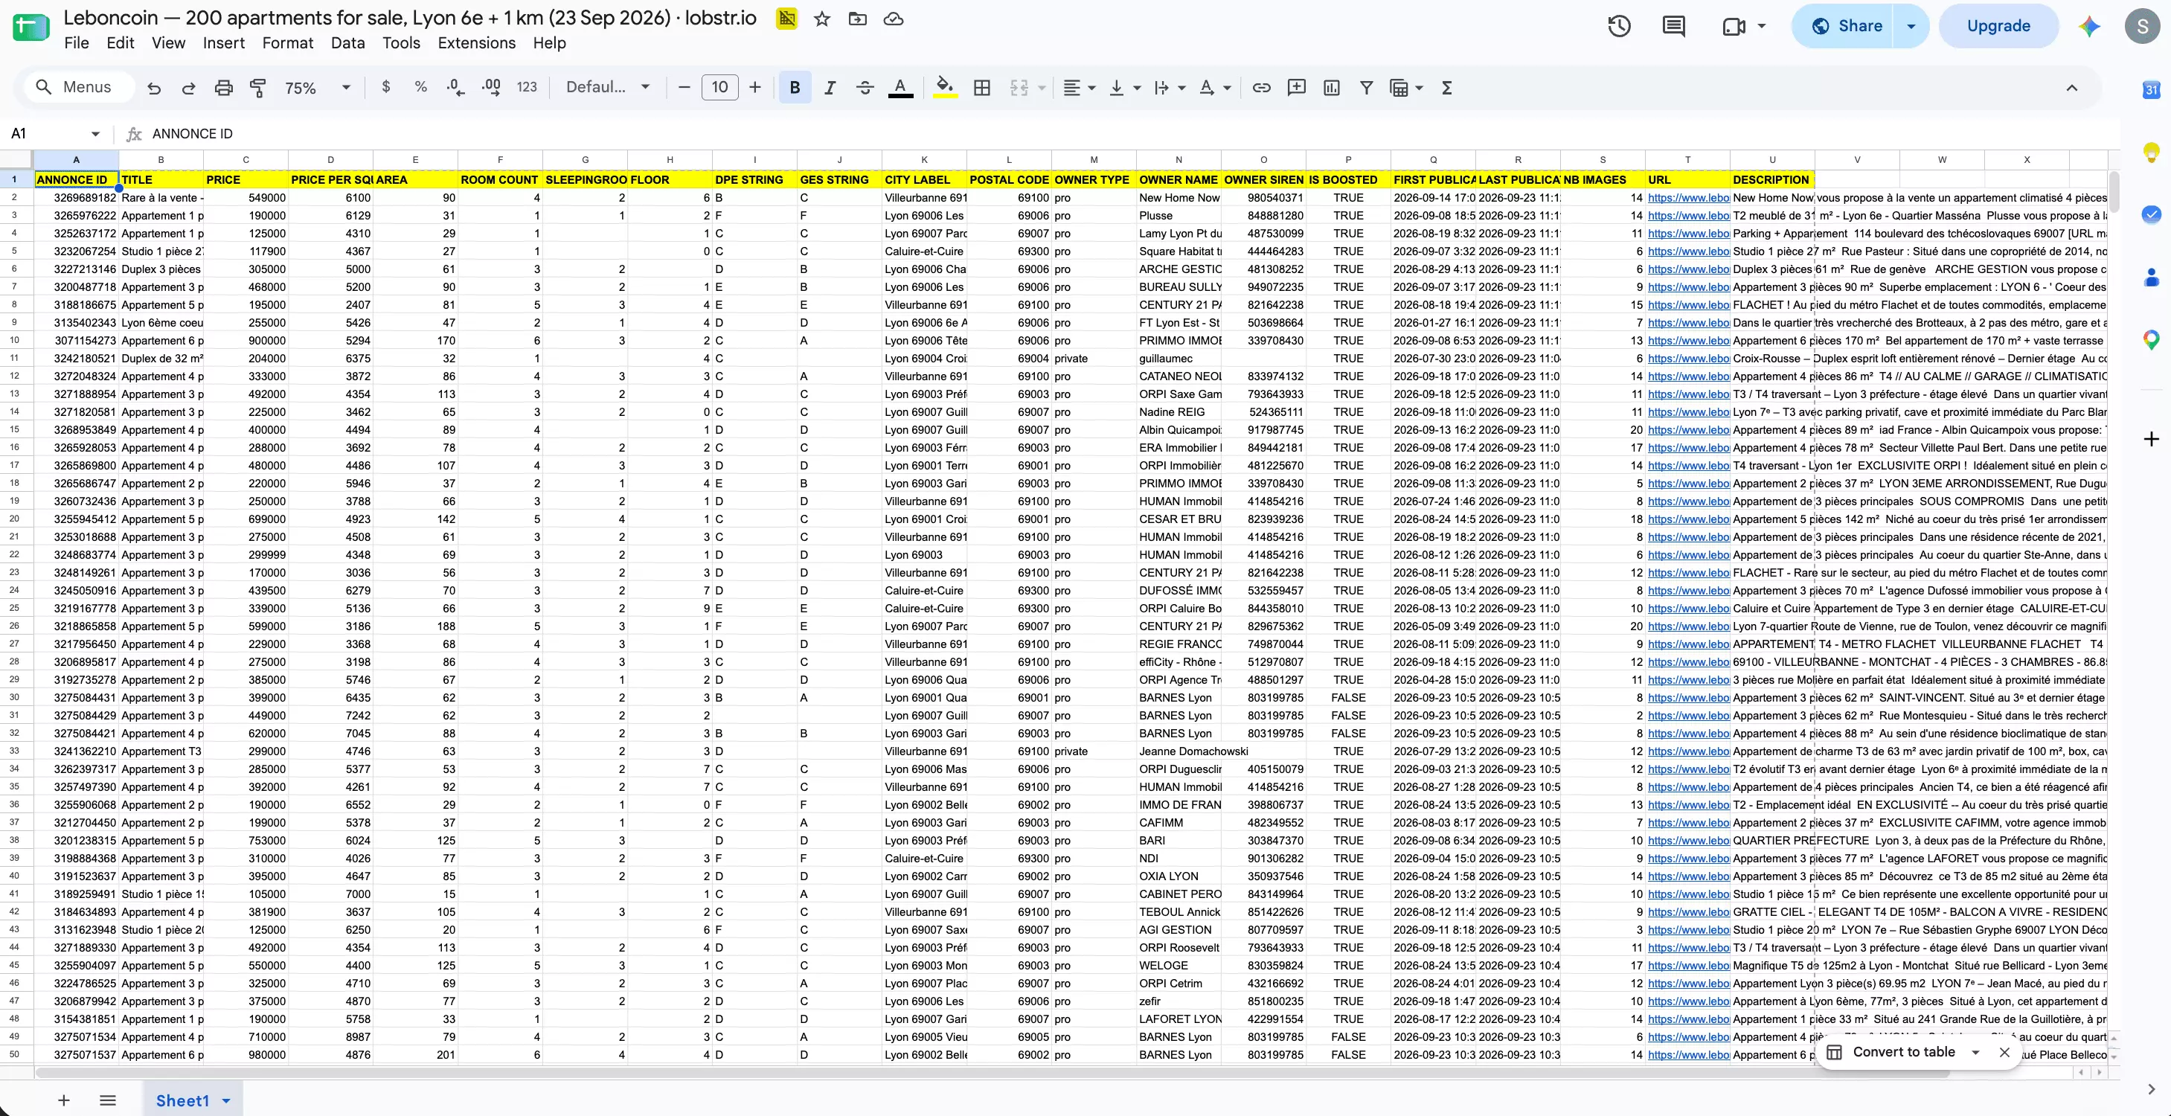Image resolution: width=2171 pixels, height=1116 pixels.
Task: Click the redo icon
Action: tap(189, 88)
